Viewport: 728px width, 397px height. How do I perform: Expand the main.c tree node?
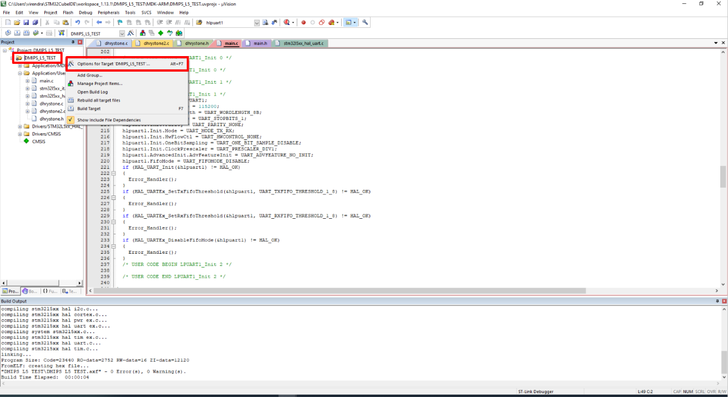click(x=27, y=81)
